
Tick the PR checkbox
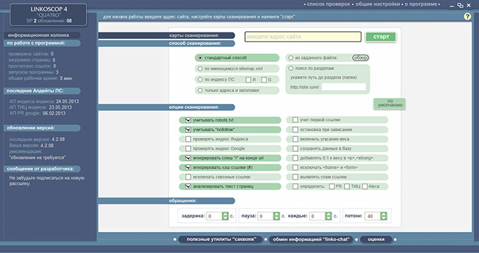(332, 186)
